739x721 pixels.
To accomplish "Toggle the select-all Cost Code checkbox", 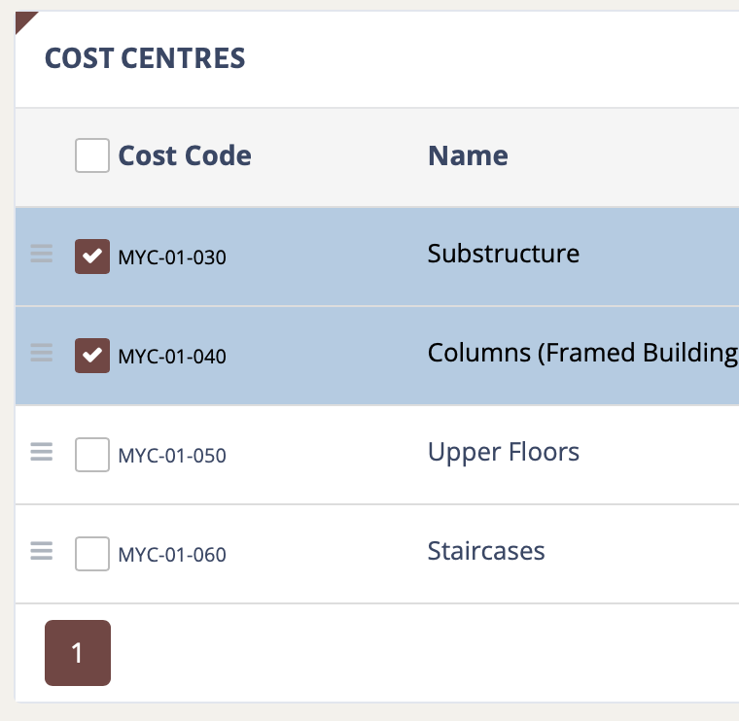I will [x=92, y=155].
